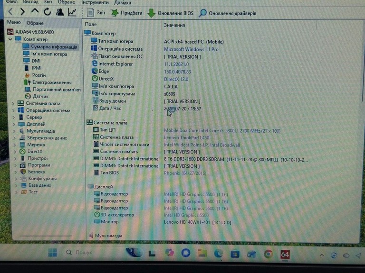Open the Обране menu in the menu bar
This screenshot has width=365, height=273.
(67, 2)
